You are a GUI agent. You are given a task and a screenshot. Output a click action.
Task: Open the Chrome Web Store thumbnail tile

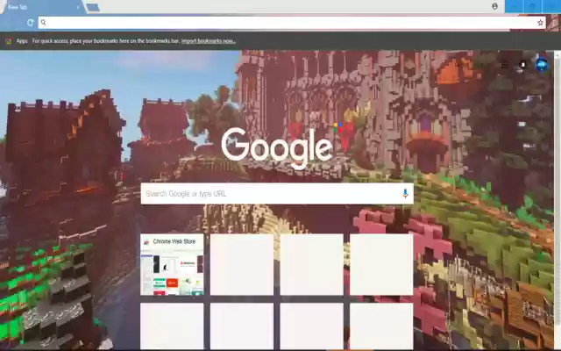pyautogui.click(x=172, y=265)
